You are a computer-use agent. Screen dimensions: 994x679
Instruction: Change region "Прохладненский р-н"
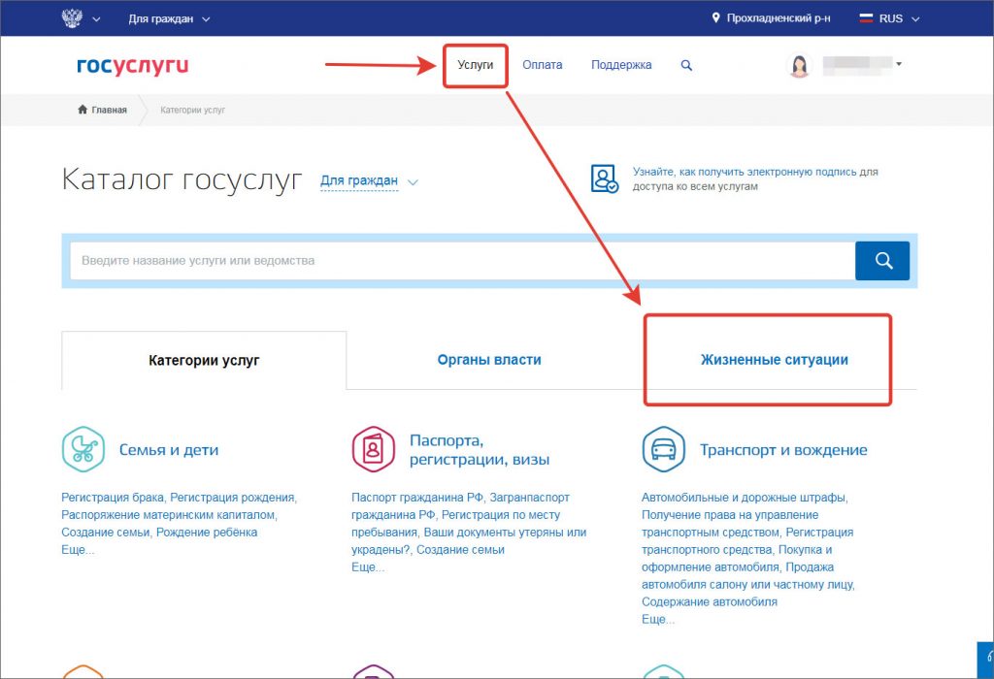[778, 18]
